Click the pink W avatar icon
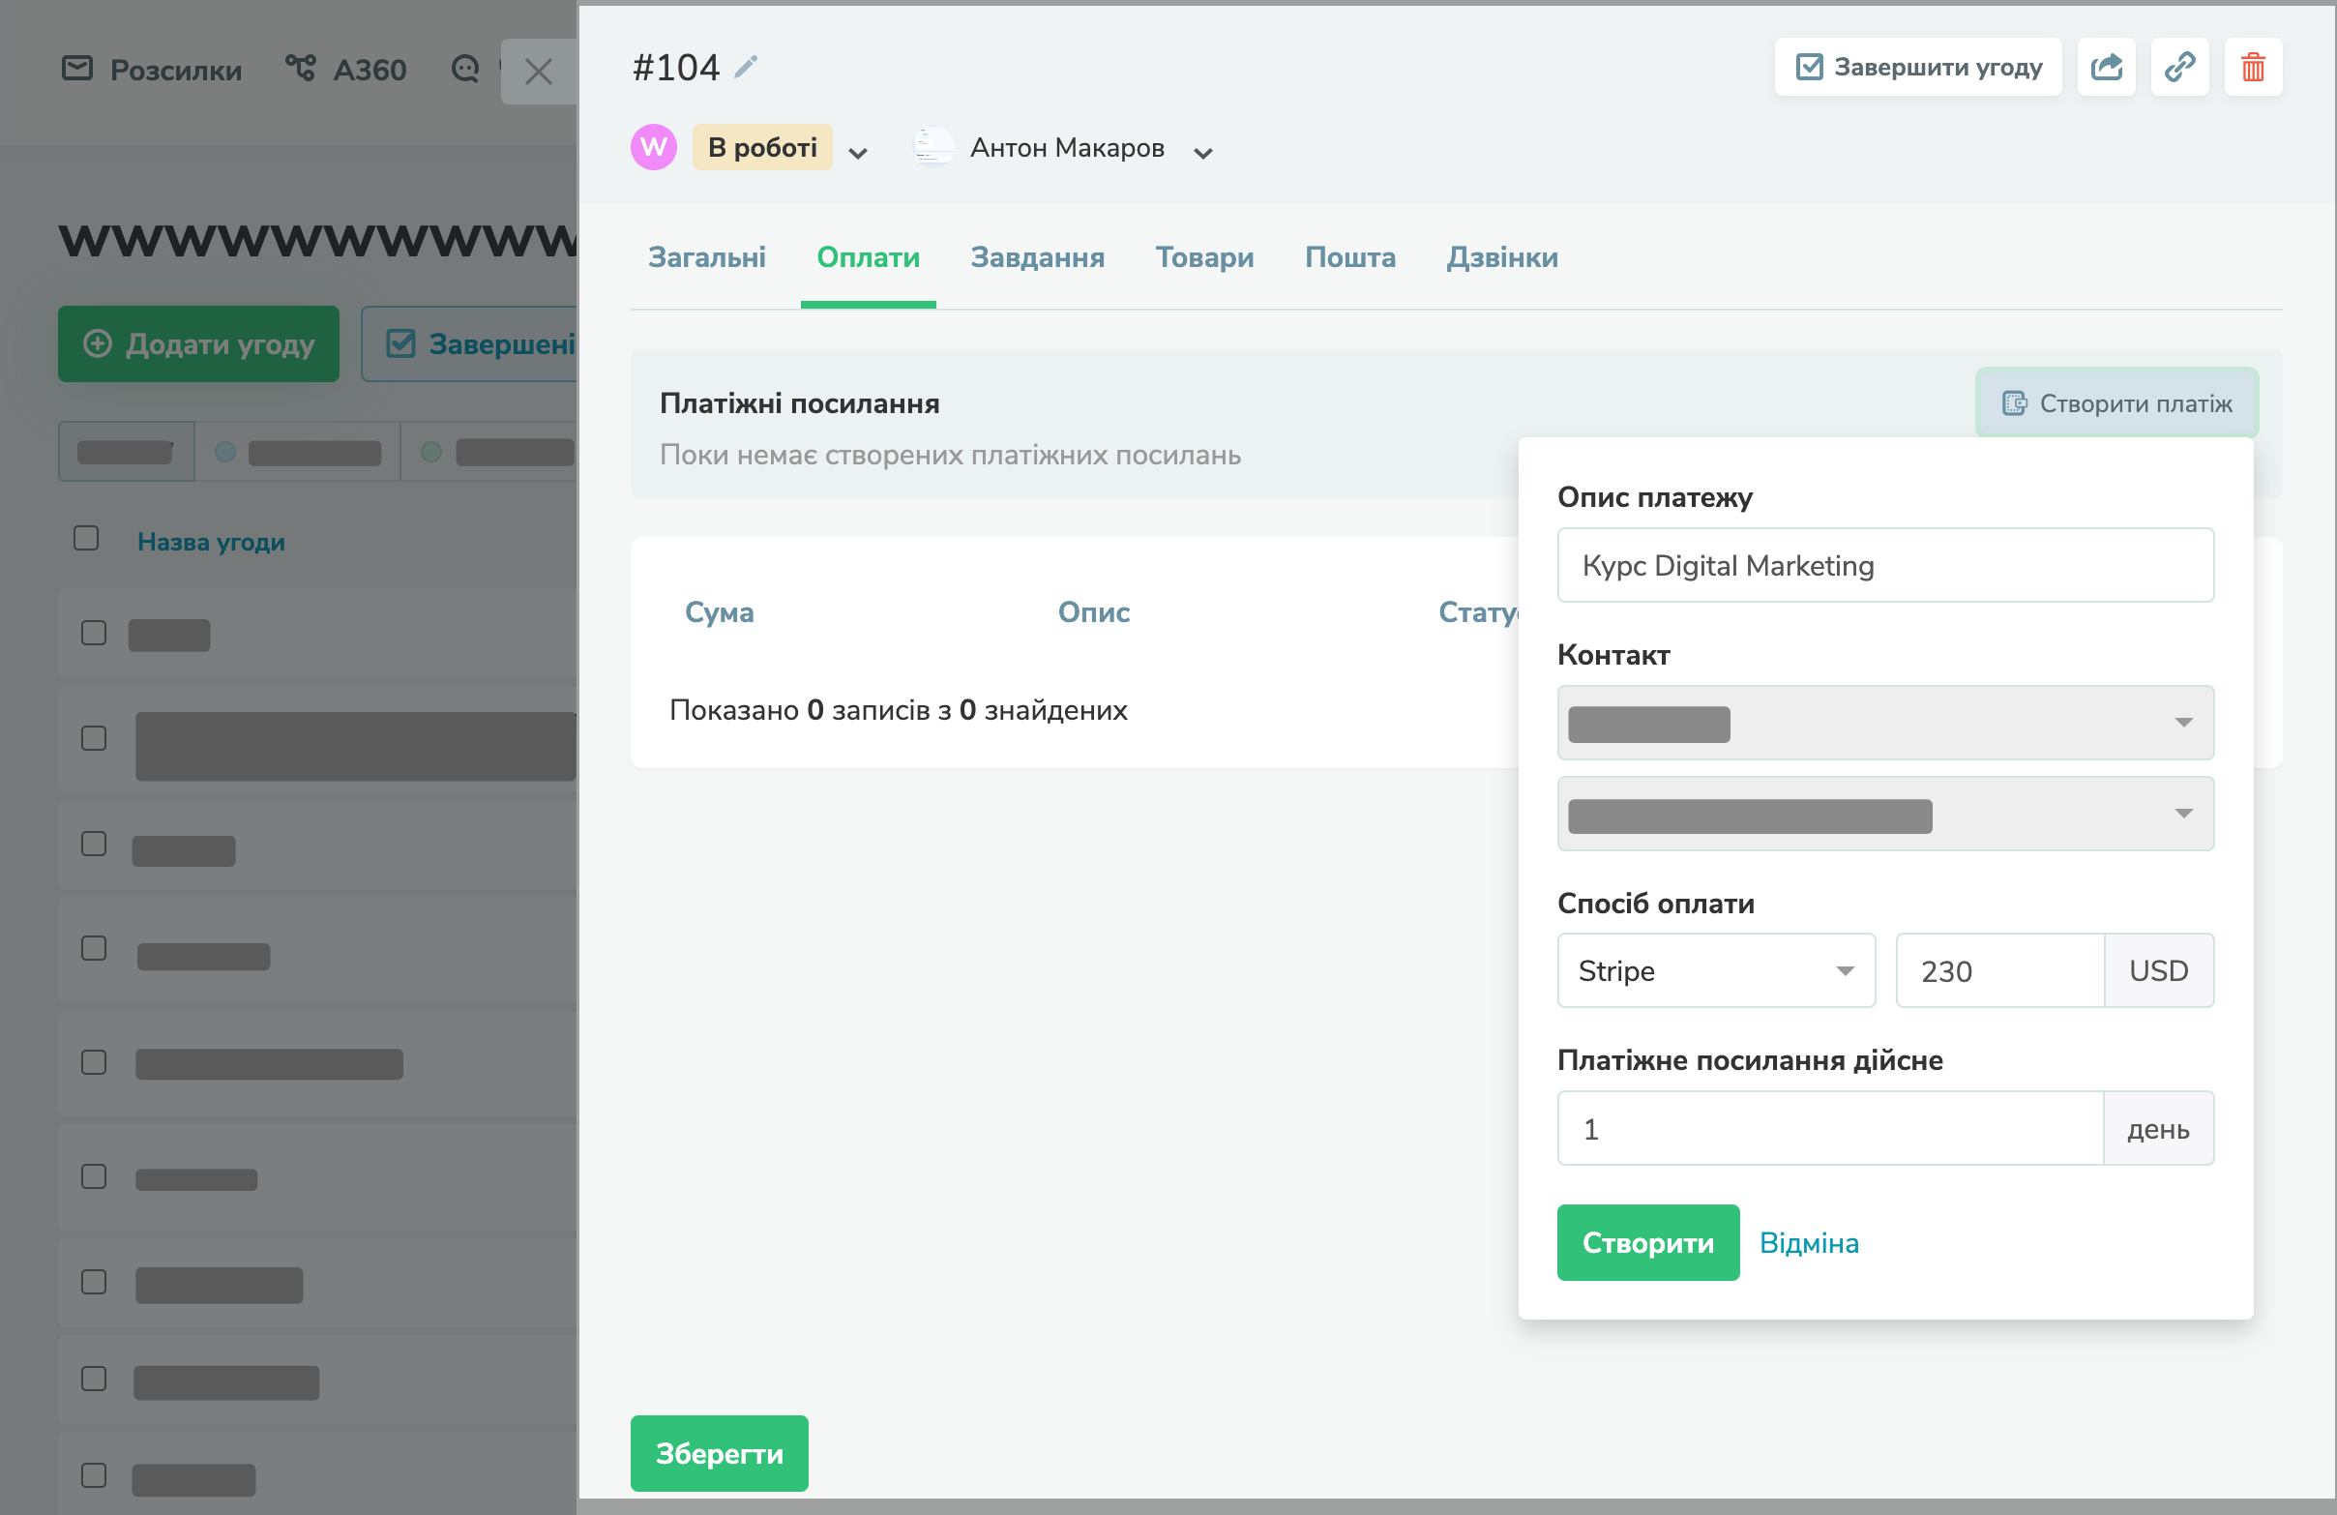Viewport: 2337px width, 1515px height. [653, 147]
